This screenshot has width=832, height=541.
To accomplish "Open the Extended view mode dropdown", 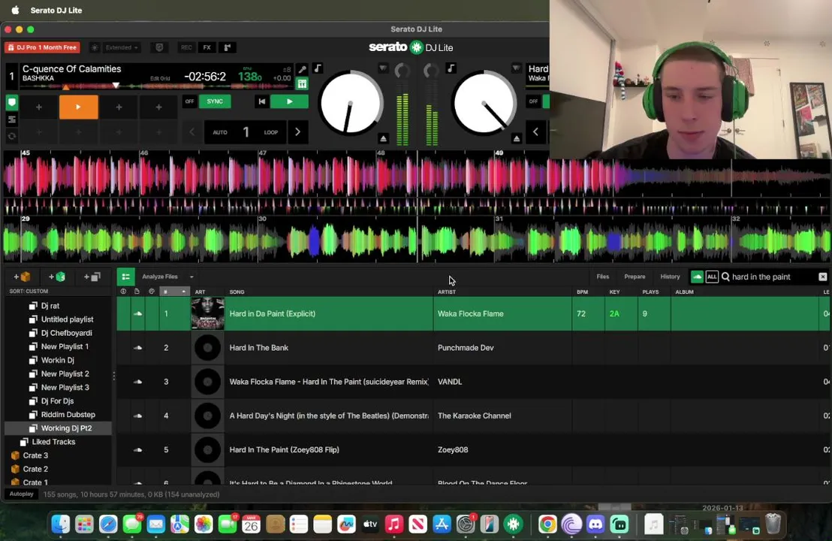I will [x=122, y=47].
